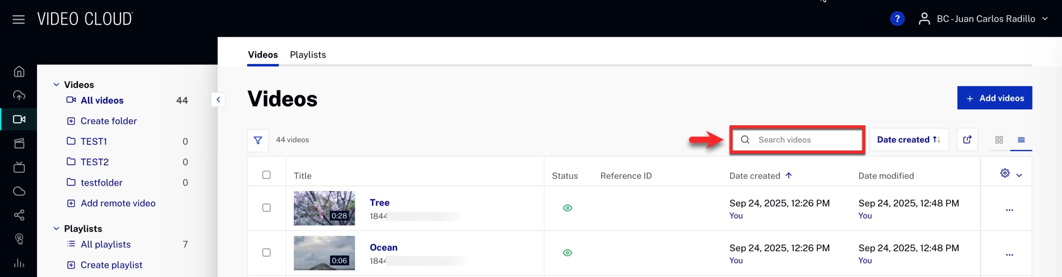Click the Home icon in sidebar
Screen dimensions: 1062x277
click(x=19, y=71)
